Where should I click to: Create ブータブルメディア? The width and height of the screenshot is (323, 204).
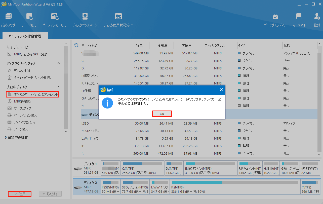tap(275, 20)
